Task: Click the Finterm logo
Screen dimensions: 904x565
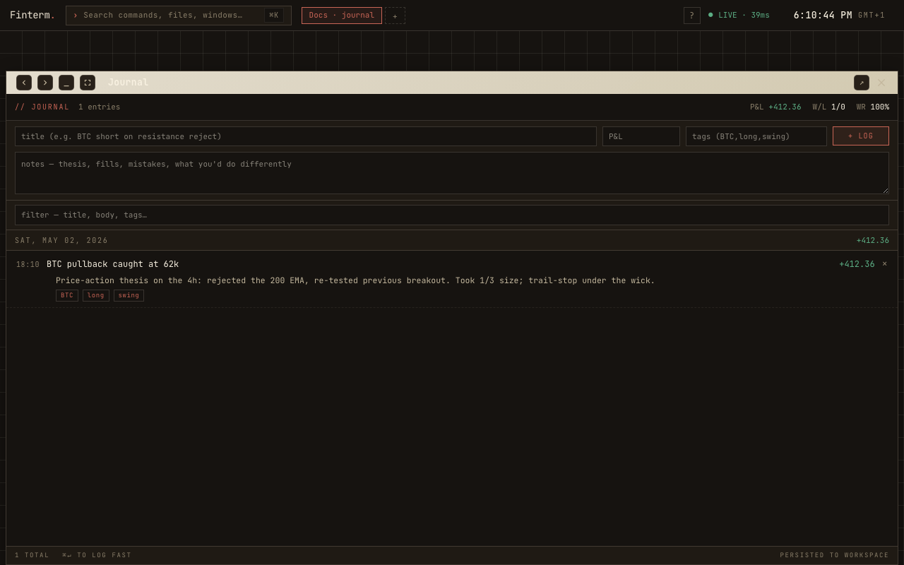Action: [x=32, y=16]
